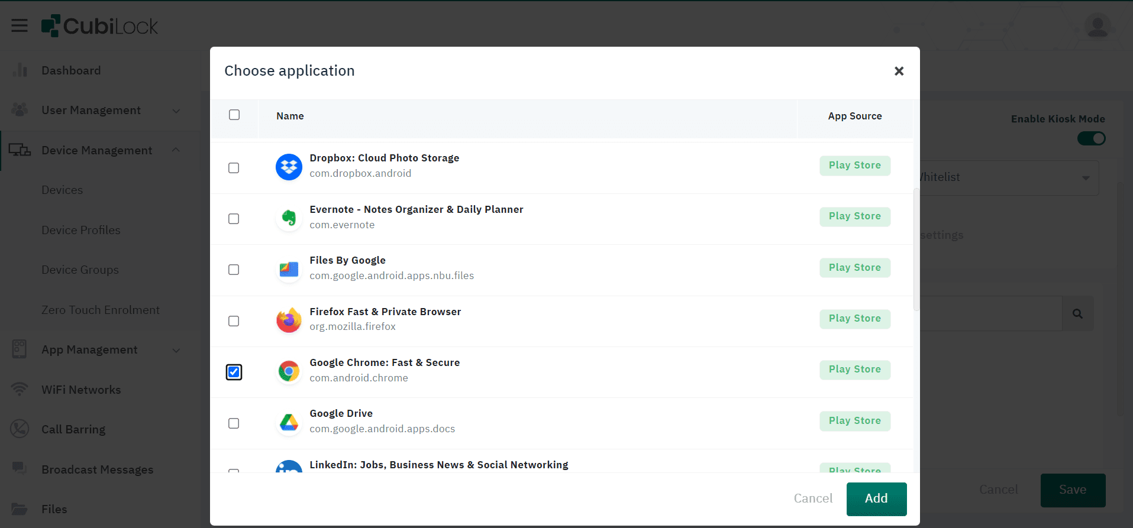This screenshot has height=528, width=1133.
Task: Check the Firefox checkbox
Action: pos(234,321)
